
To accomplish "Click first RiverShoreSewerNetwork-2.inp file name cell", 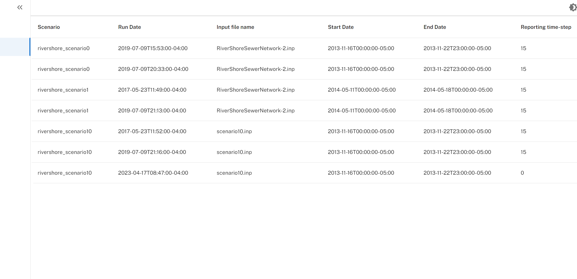I will pos(255,48).
